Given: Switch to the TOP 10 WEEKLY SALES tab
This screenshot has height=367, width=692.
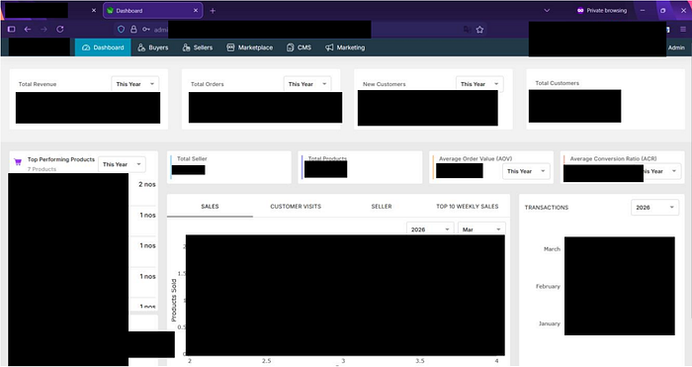Looking at the screenshot, I should click(468, 207).
